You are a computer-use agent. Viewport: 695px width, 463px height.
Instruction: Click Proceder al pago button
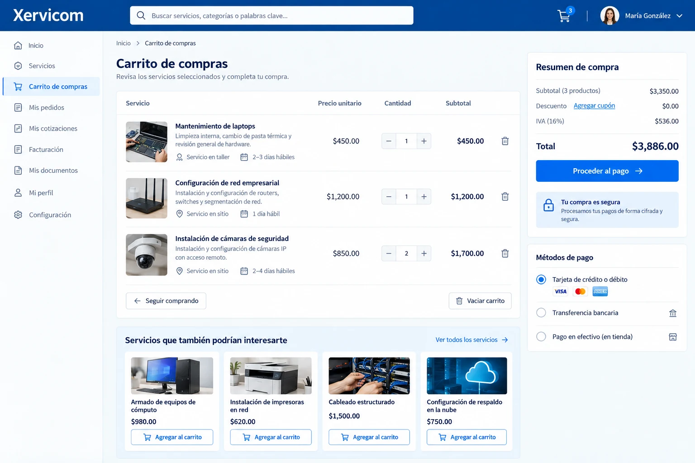[x=607, y=171]
